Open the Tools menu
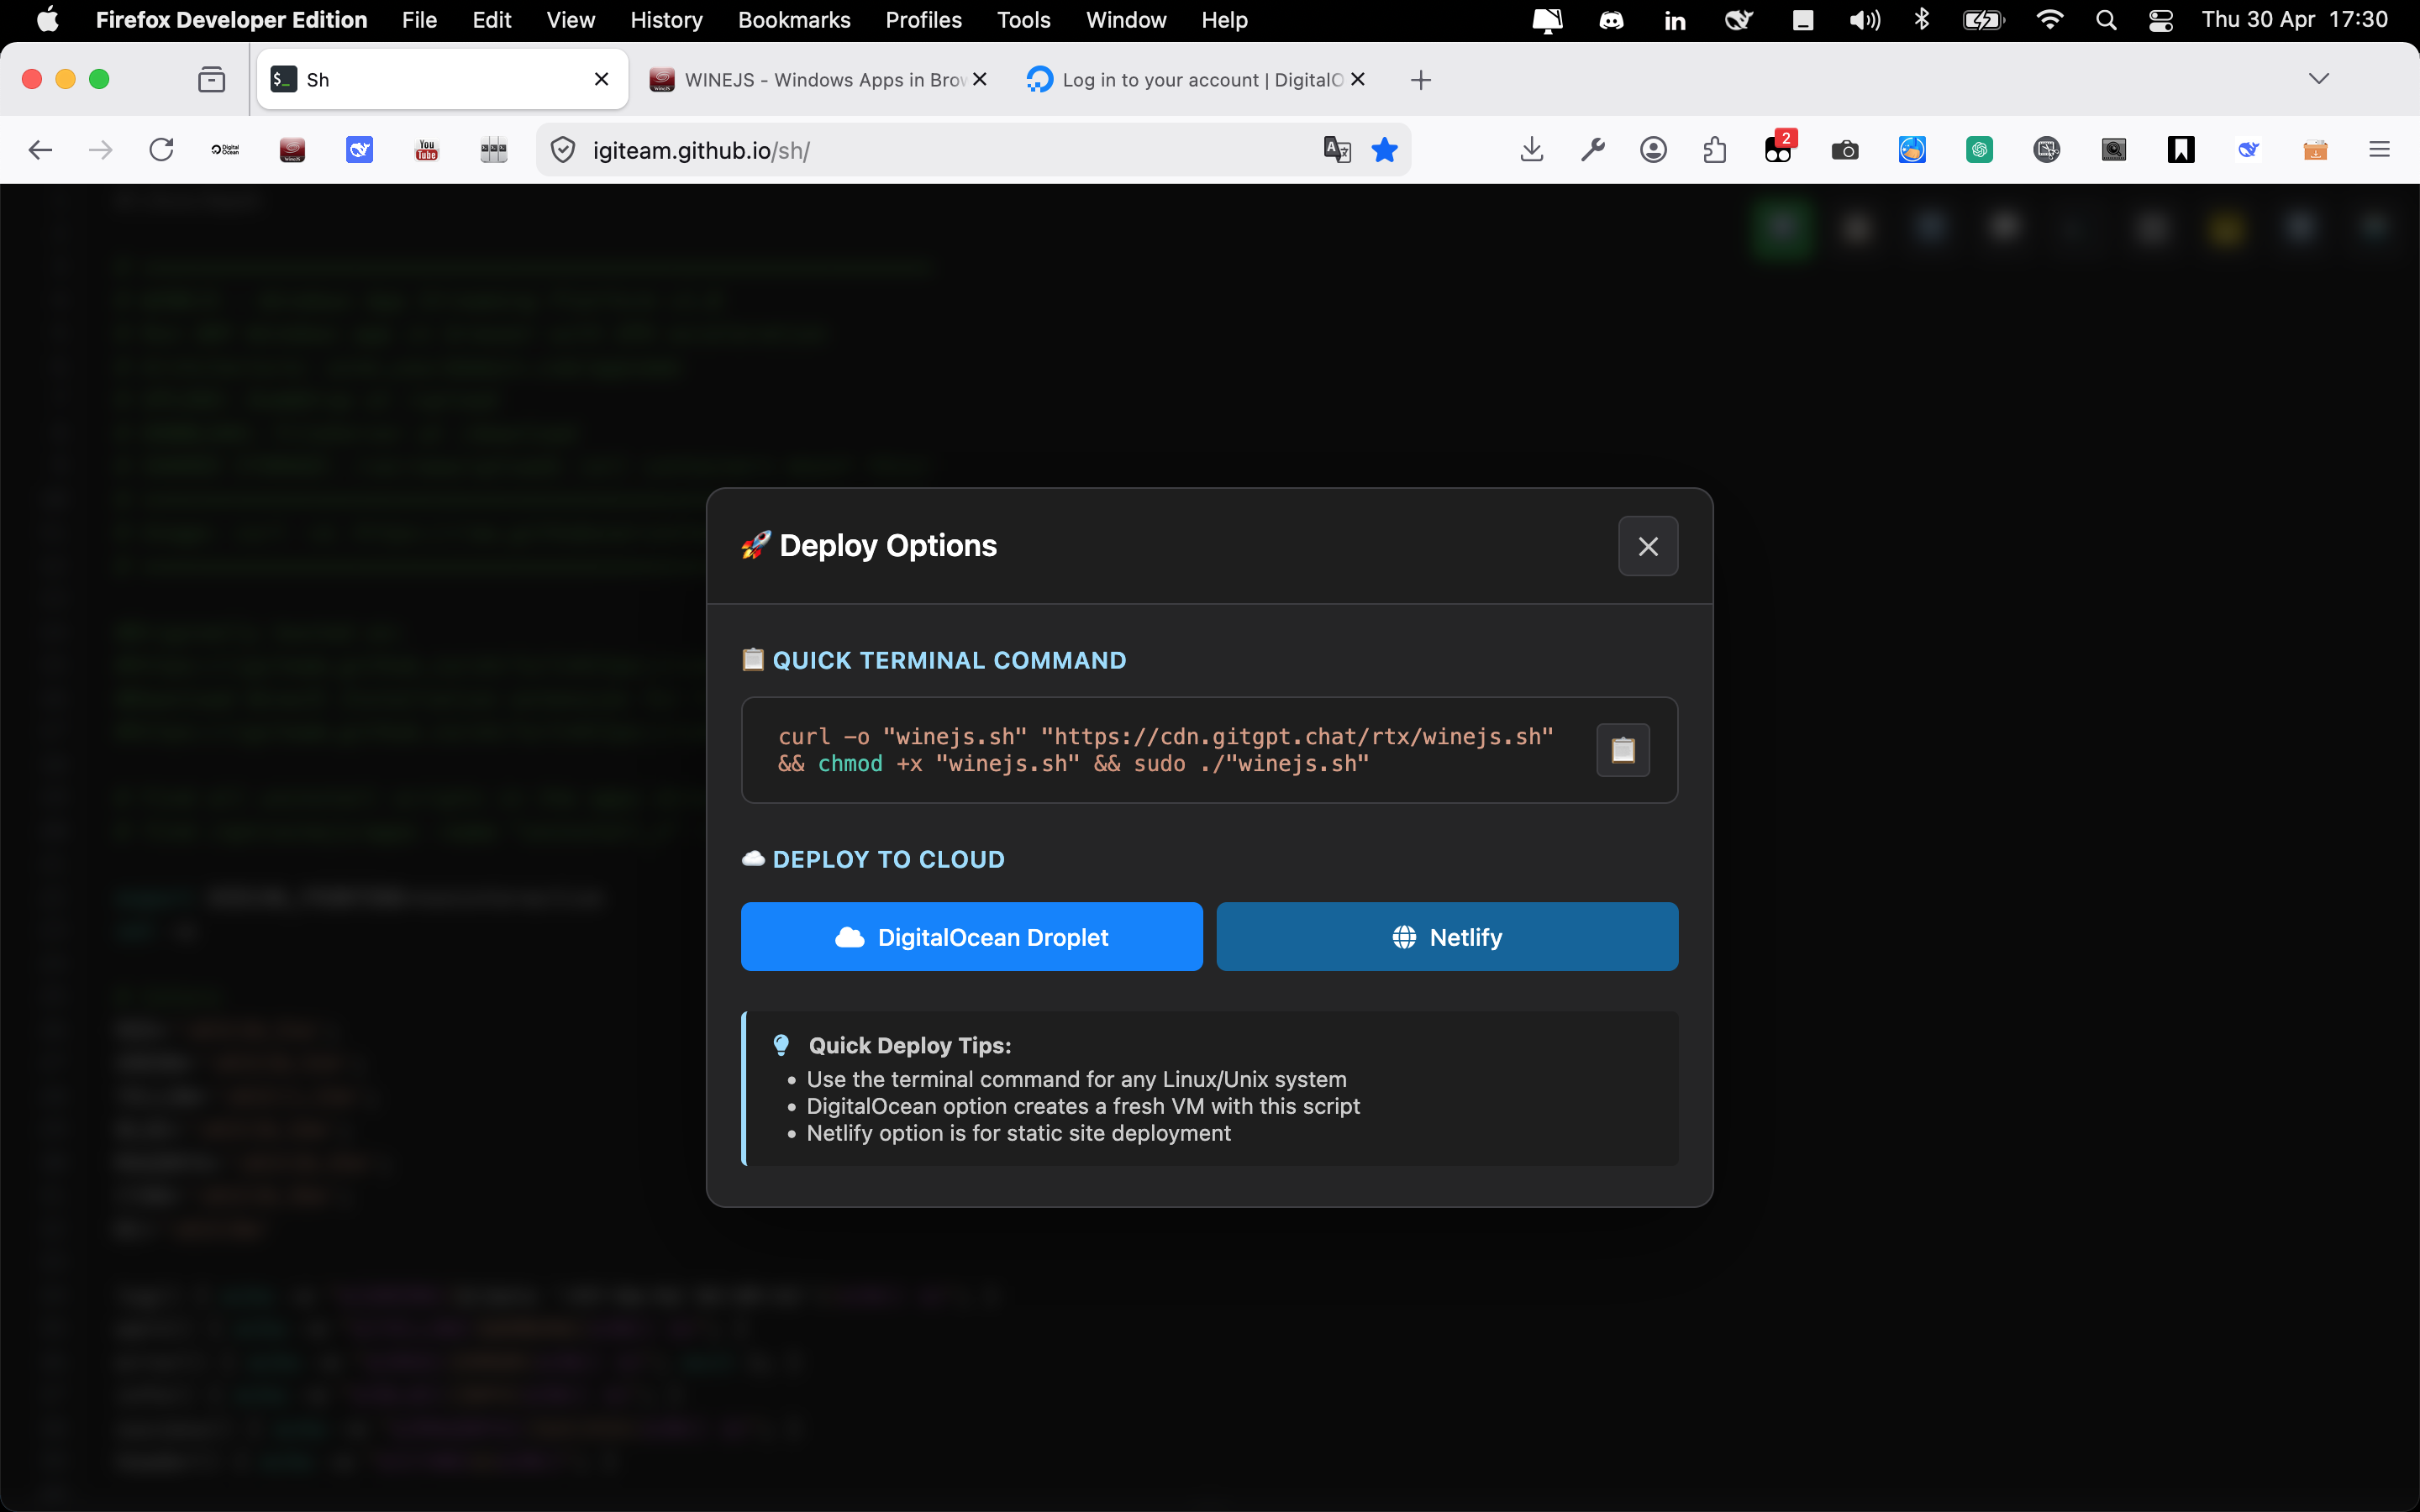The width and height of the screenshot is (2420, 1512). (x=1023, y=20)
